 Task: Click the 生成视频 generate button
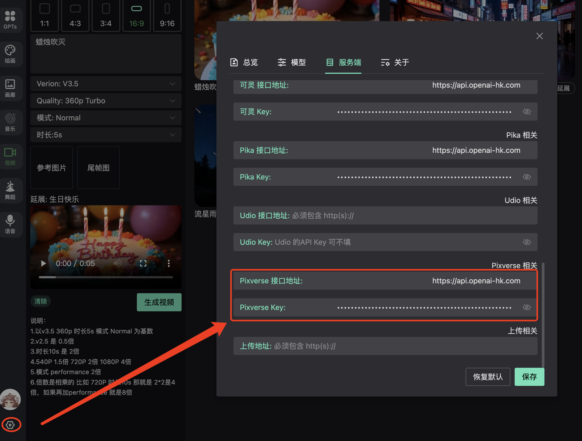[159, 302]
